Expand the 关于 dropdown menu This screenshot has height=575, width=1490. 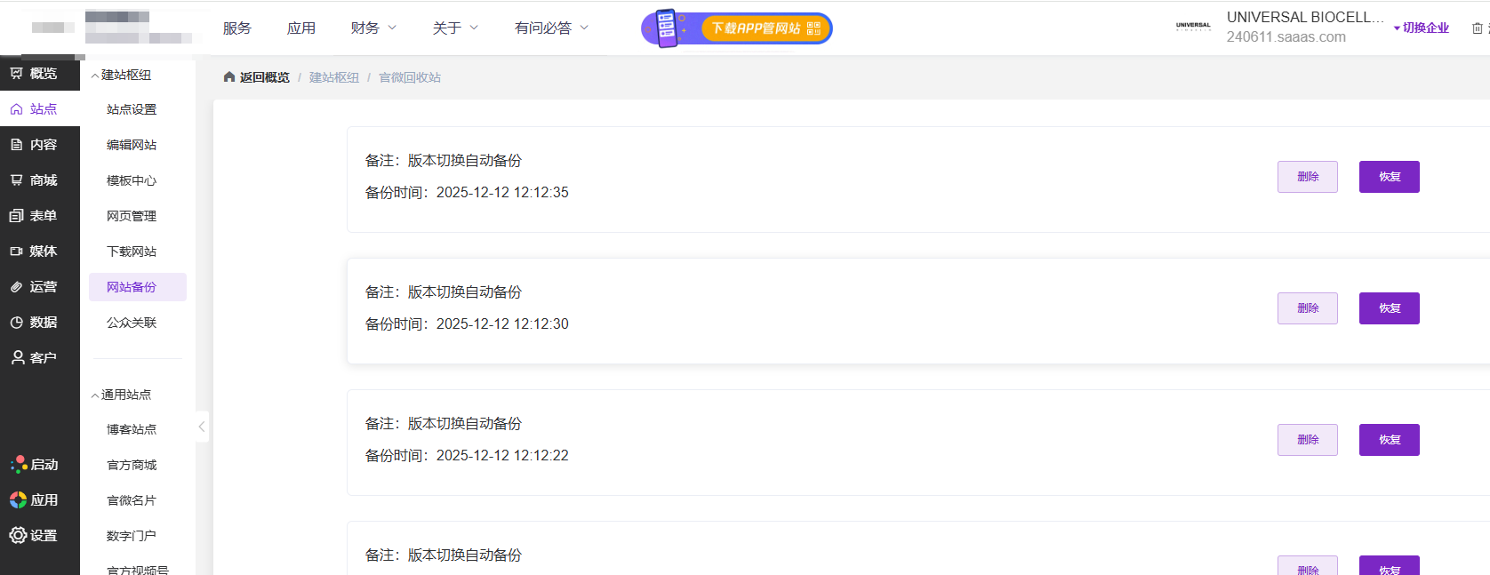(x=455, y=28)
